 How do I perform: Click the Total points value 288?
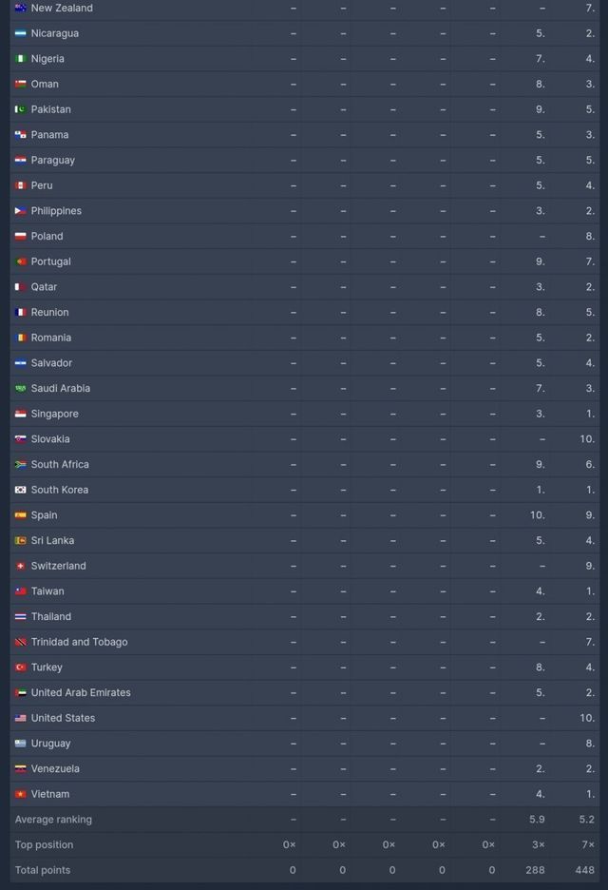[x=534, y=870]
